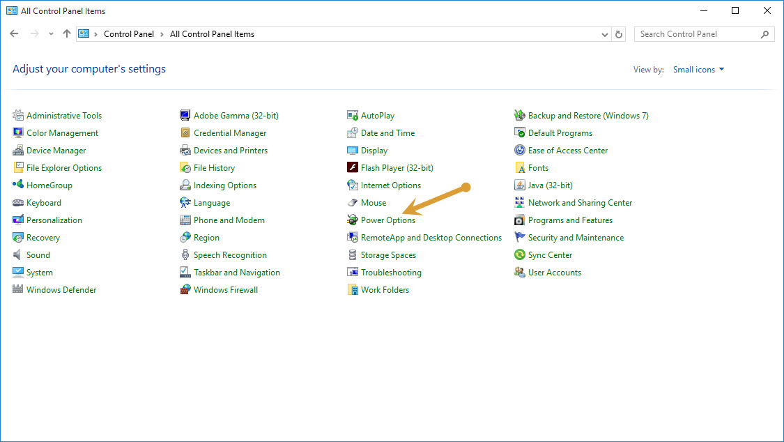The width and height of the screenshot is (784, 442).
Task: Click the AutoPlay icon
Action: click(353, 116)
